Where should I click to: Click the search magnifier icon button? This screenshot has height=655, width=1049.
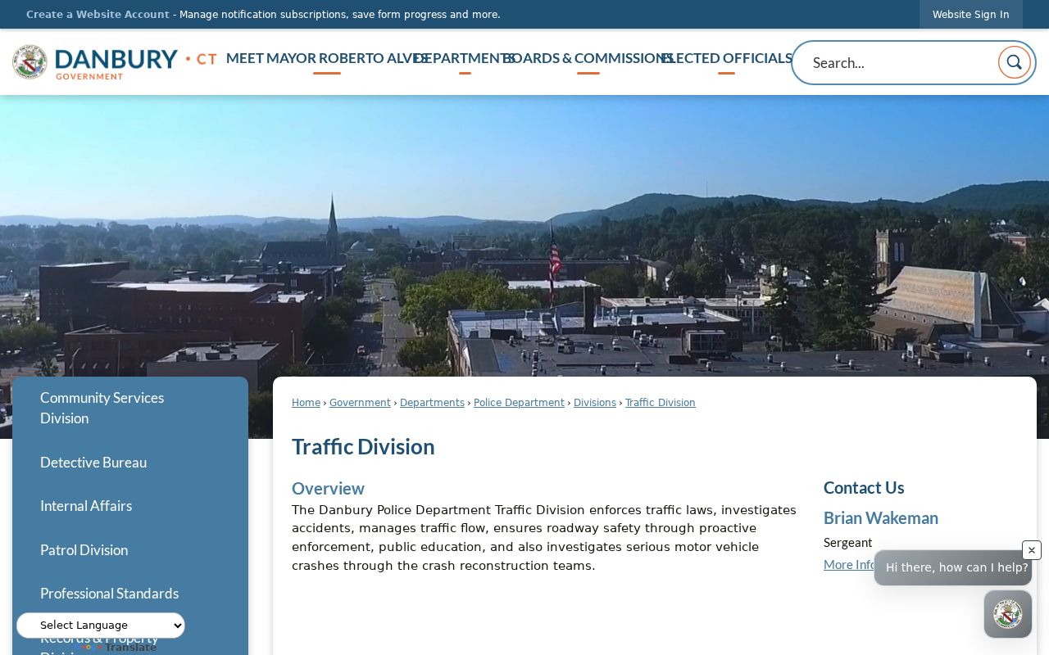click(1014, 62)
